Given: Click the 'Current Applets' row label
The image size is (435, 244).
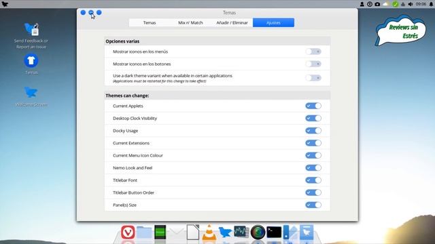Looking at the screenshot, I should coord(128,106).
